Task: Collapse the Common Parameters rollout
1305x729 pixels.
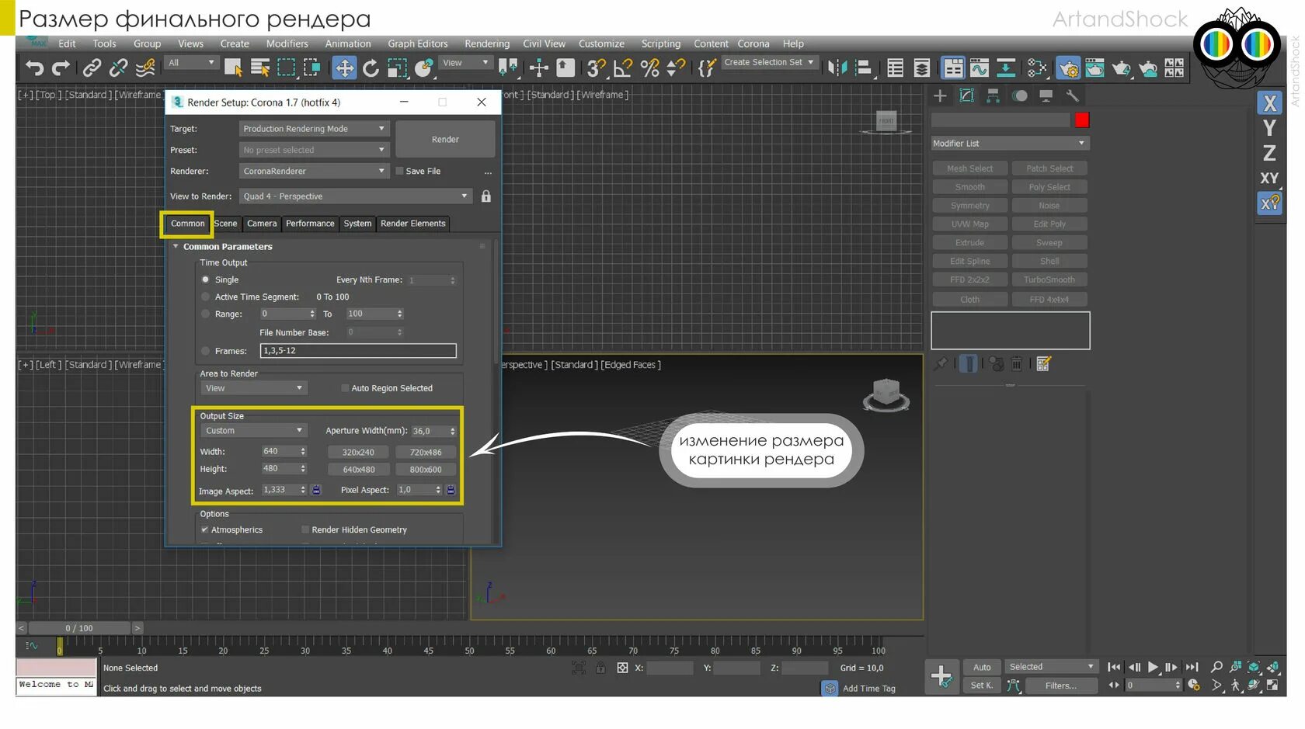Action: (176, 246)
